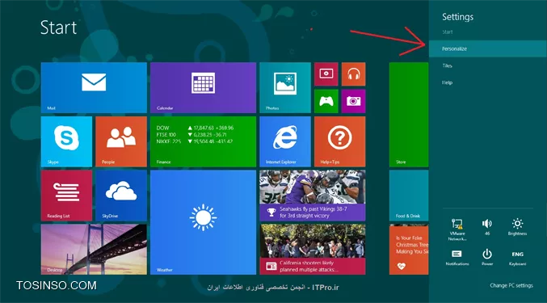Open the Games controller tile
Screen dimensions: 547x303
click(x=326, y=101)
